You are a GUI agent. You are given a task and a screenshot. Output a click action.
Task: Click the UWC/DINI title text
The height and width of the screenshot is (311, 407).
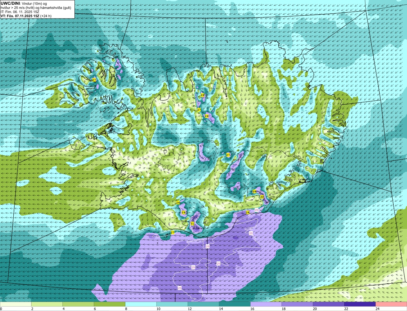click(x=10, y=3)
